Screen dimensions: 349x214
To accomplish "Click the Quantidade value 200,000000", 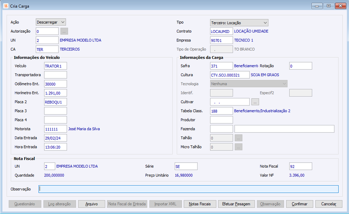I will tap(54, 175).
